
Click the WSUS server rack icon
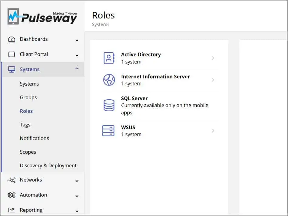click(108, 131)
